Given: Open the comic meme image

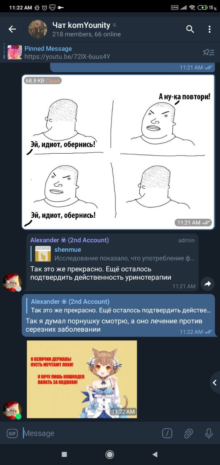Looking at the screenshot, I should point(118,152).
